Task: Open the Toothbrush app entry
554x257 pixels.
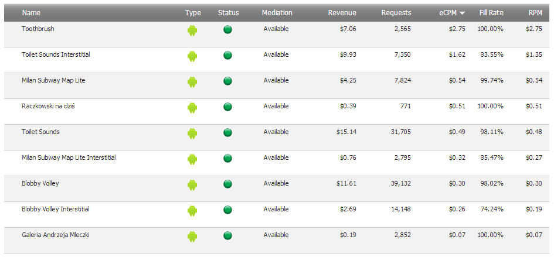Action: (x=38, y=29)
